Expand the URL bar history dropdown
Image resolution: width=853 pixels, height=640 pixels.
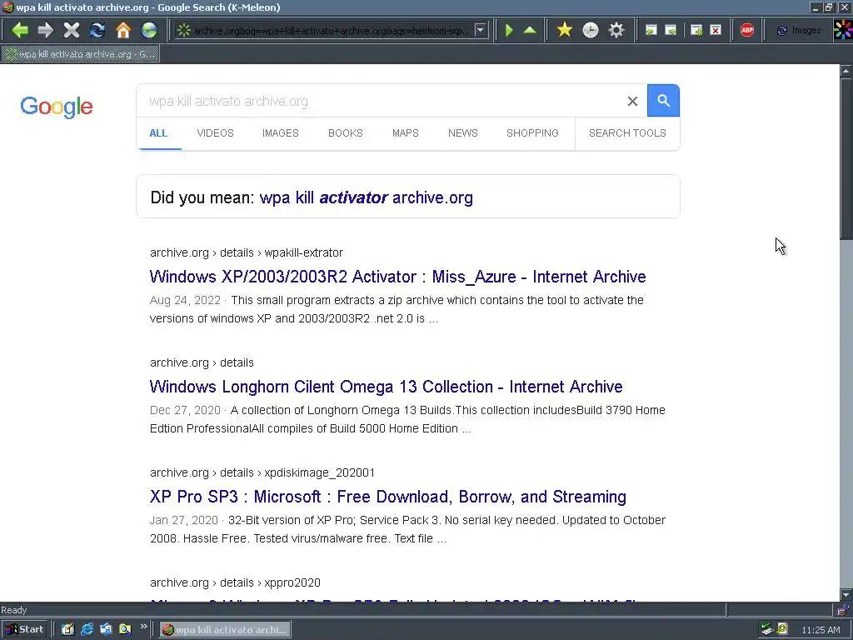[480, 30]
